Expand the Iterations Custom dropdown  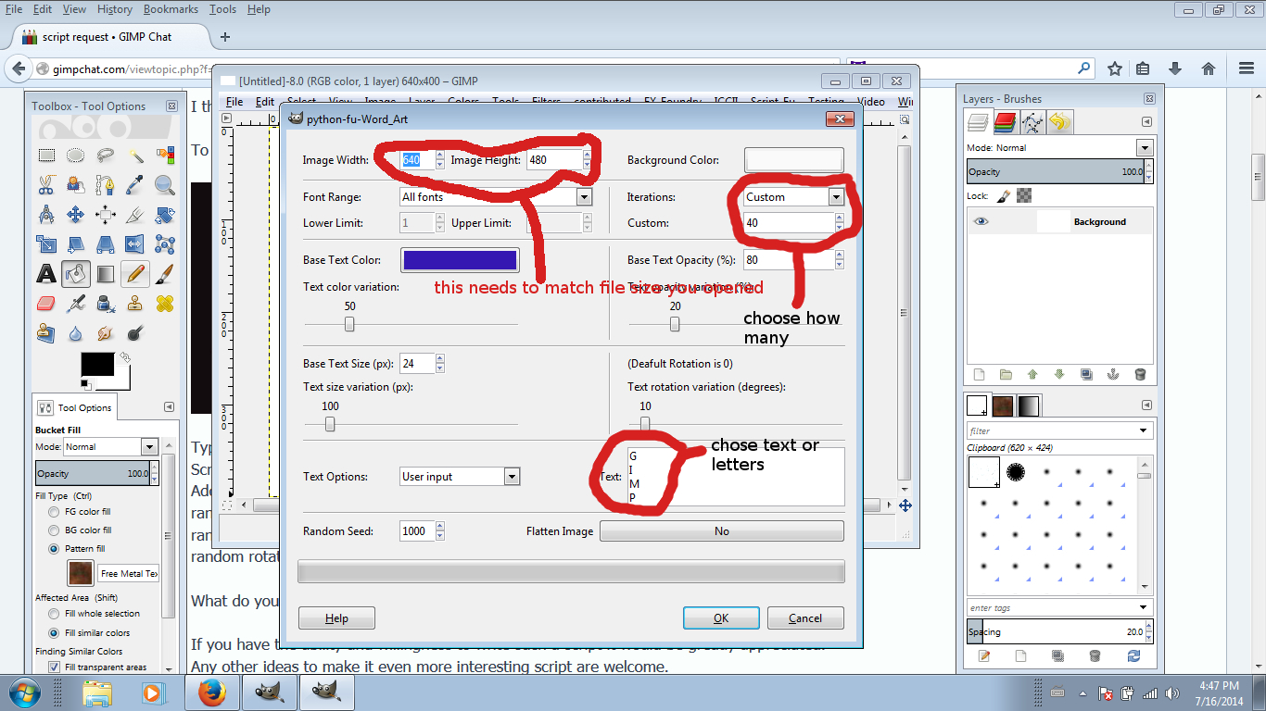pyautogui.click(x=793, y=196)
